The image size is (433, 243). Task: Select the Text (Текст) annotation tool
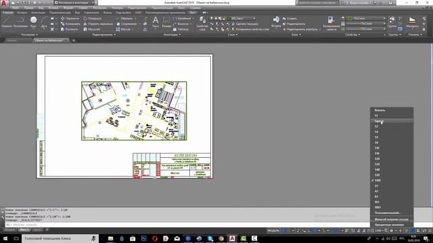(156, 22)
